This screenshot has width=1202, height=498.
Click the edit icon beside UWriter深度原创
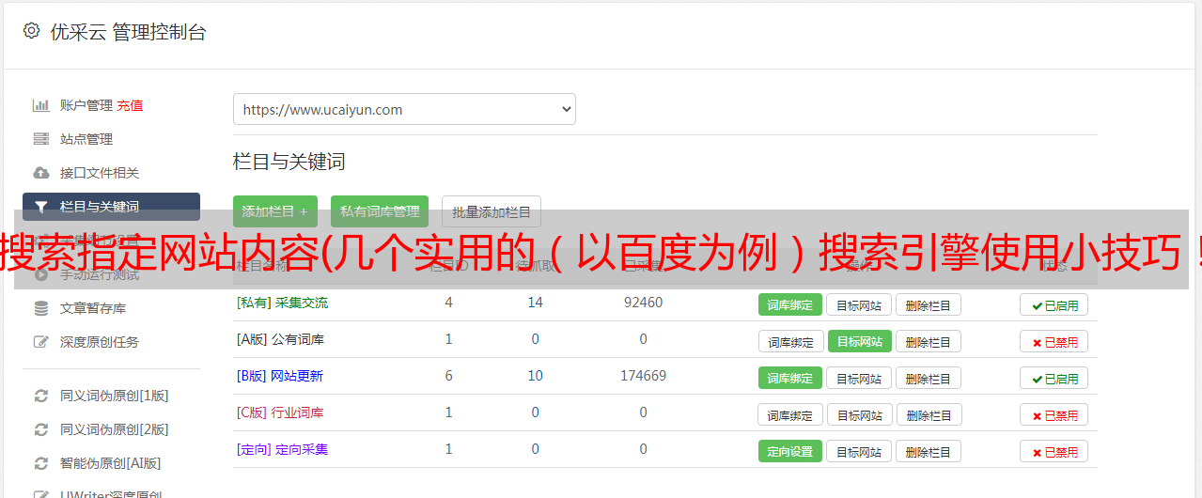[41, 493]
